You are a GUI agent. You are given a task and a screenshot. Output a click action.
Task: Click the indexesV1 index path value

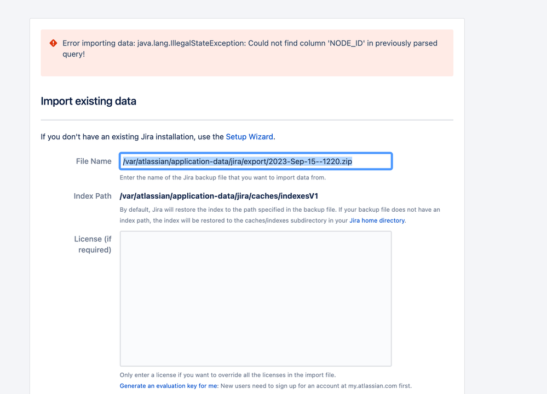218,196
